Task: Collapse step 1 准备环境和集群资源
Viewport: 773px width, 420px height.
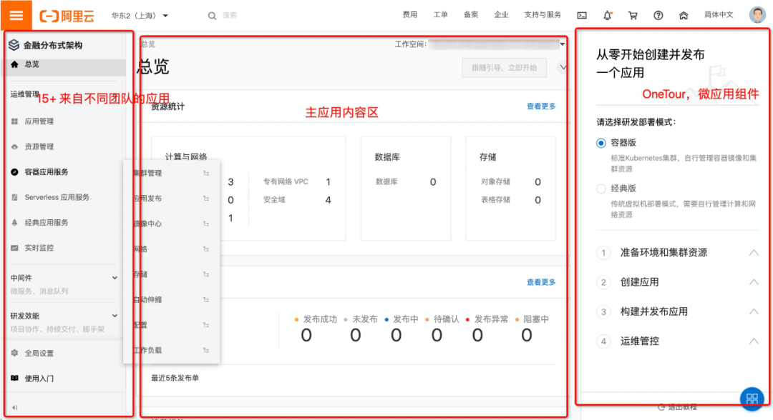Action: [754, 251]
